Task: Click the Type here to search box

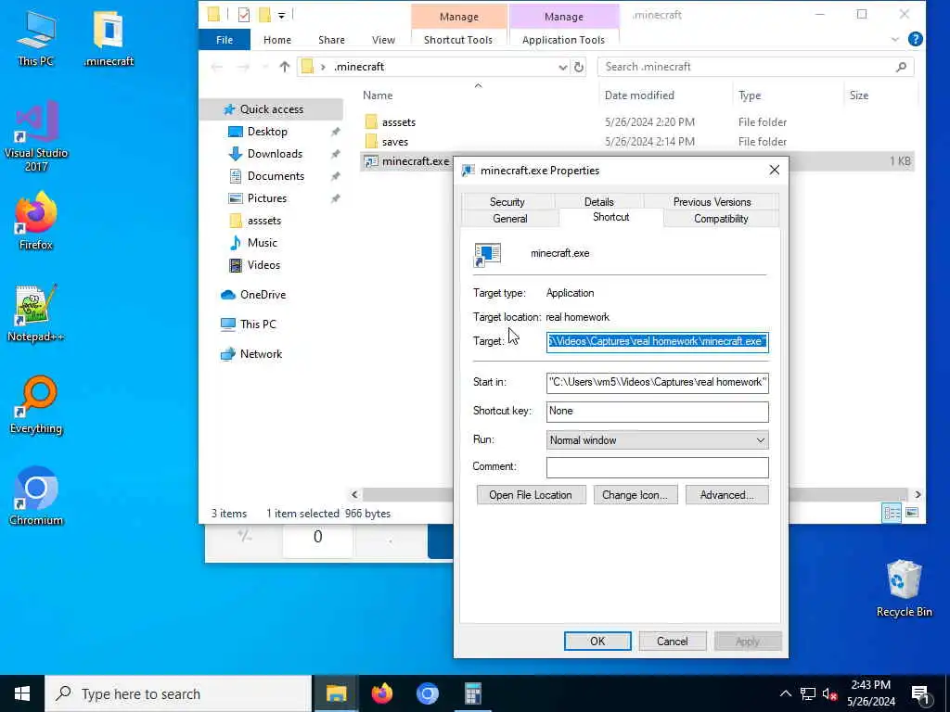Action: (177, 693)
